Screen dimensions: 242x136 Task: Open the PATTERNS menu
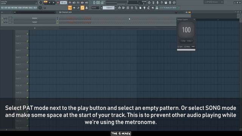(14, 8)
